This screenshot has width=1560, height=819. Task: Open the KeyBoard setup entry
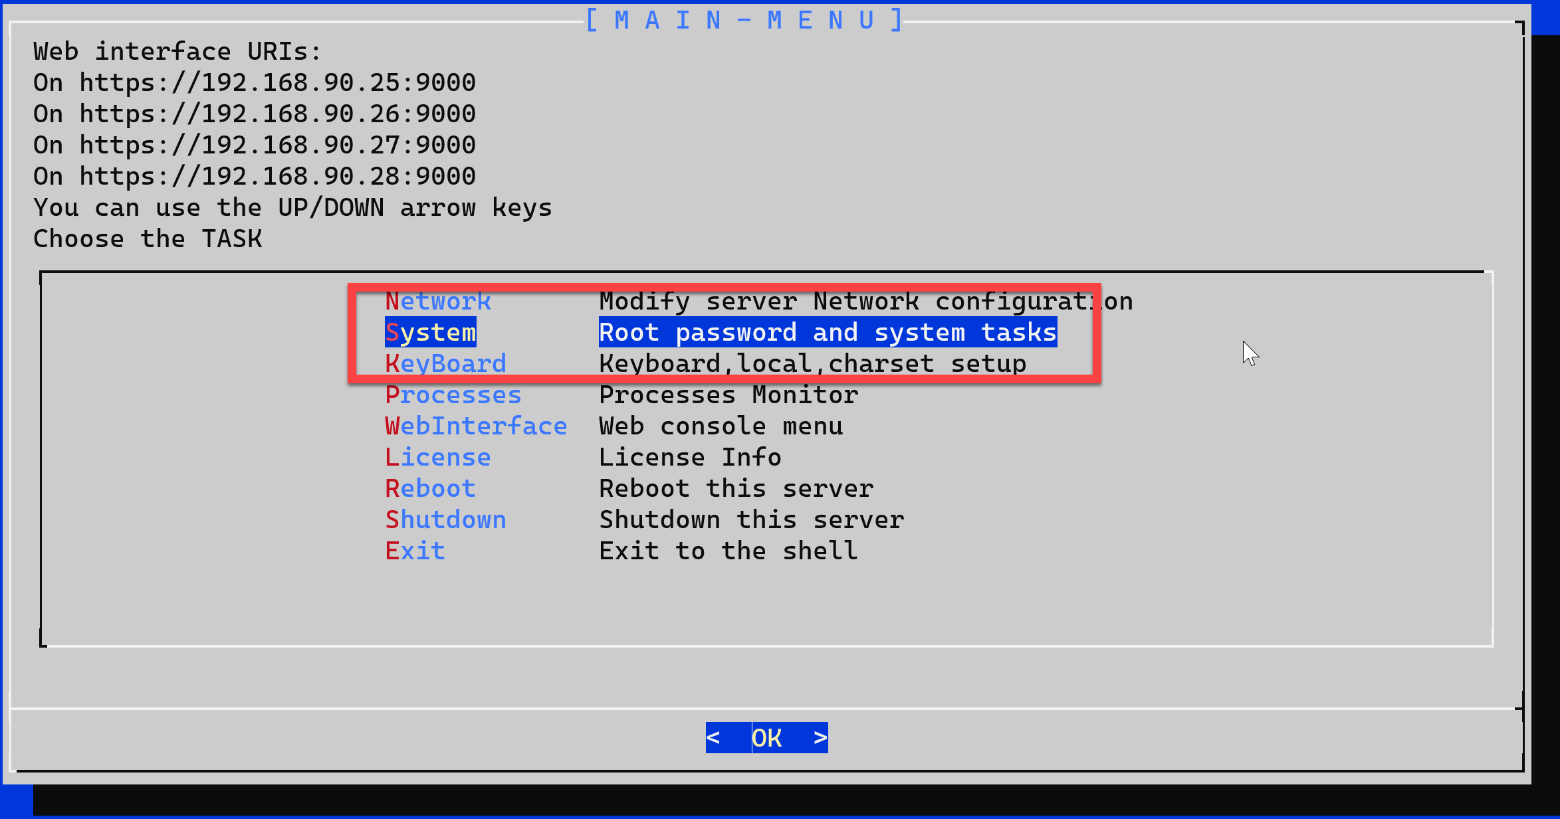click(x=445, y=364)
